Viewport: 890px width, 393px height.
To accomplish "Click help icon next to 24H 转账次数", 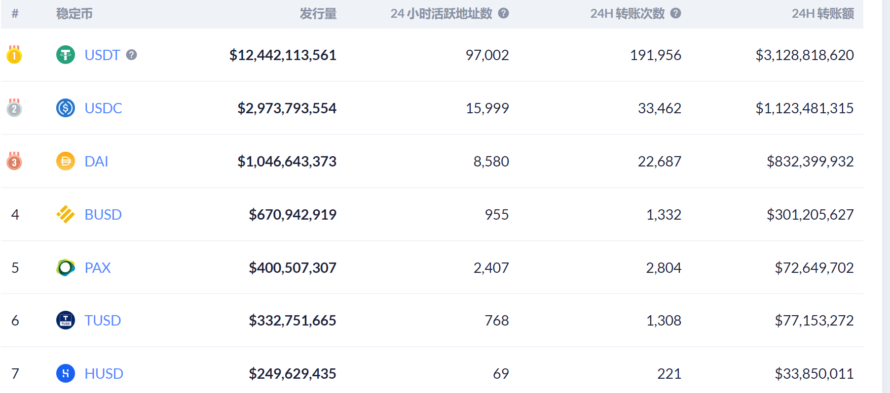I will click(x=676, y=13).
